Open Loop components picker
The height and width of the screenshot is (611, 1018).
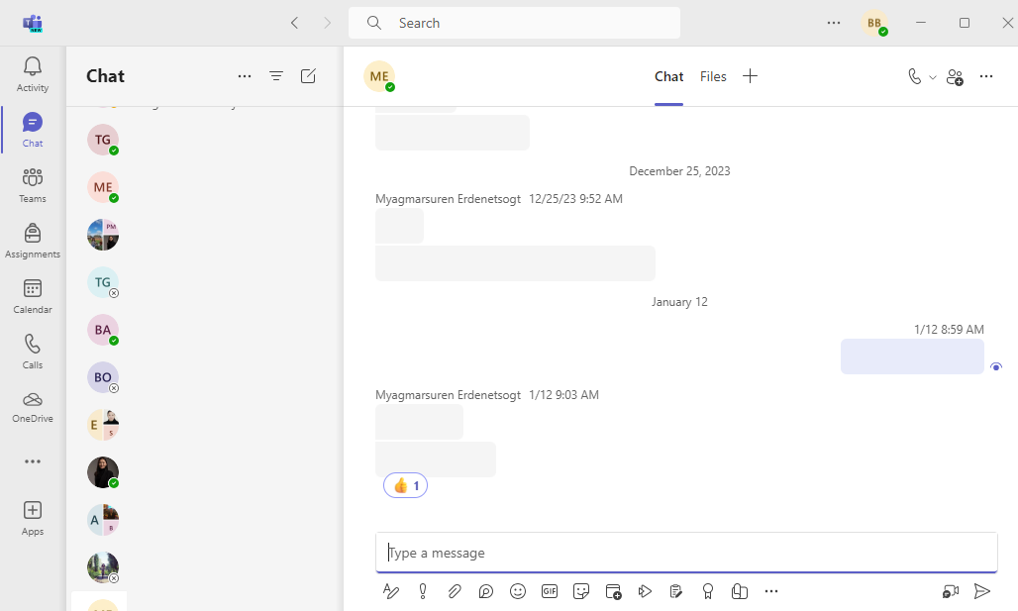point(485,591)
